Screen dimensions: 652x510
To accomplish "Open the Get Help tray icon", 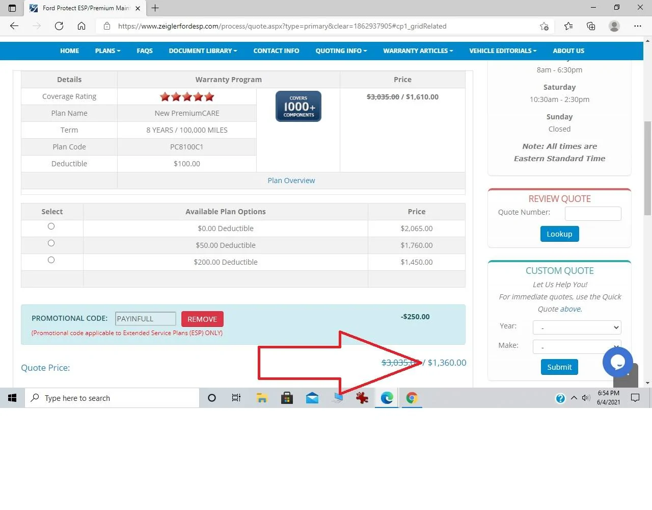I will click(560, 398).
